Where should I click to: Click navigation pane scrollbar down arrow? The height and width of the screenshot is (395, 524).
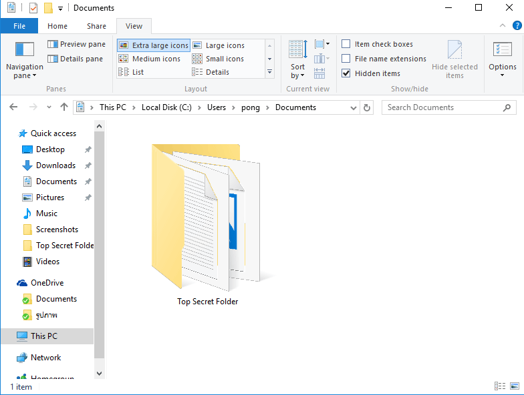tap(99, 374)
